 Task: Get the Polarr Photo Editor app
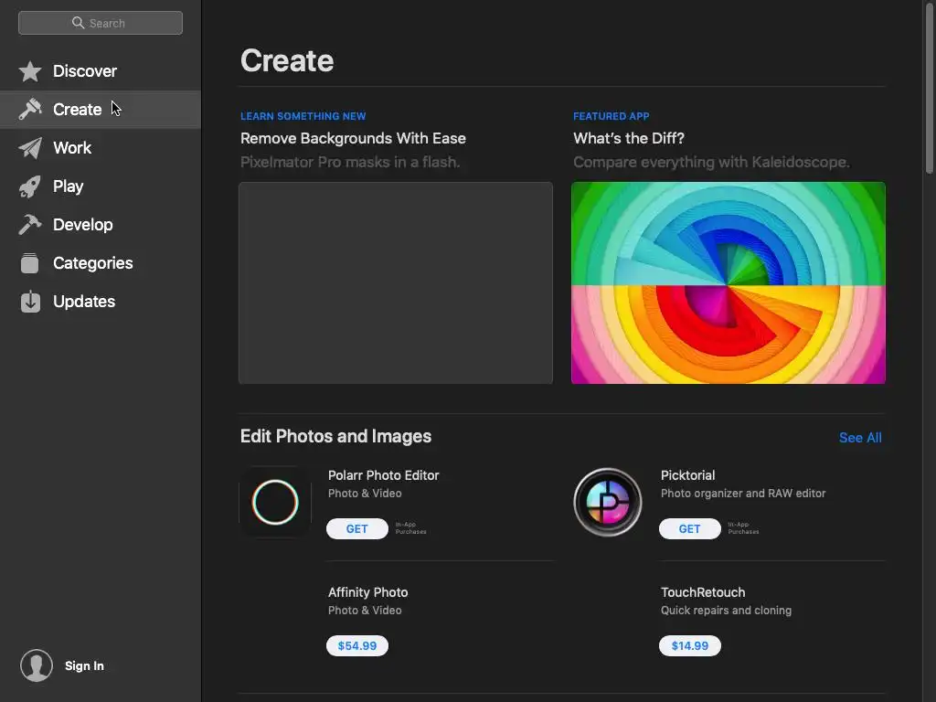357,529
